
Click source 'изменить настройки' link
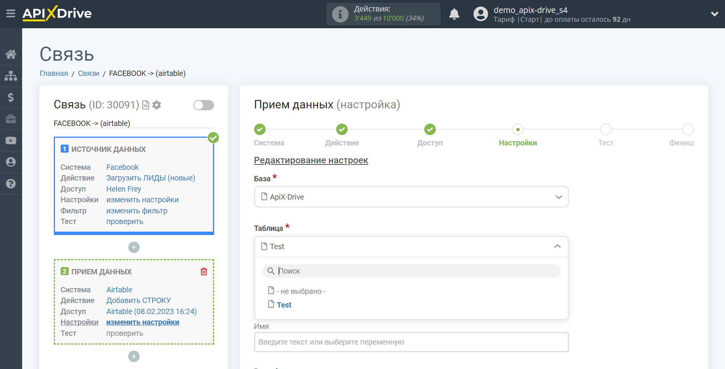(x=142, y=200)
